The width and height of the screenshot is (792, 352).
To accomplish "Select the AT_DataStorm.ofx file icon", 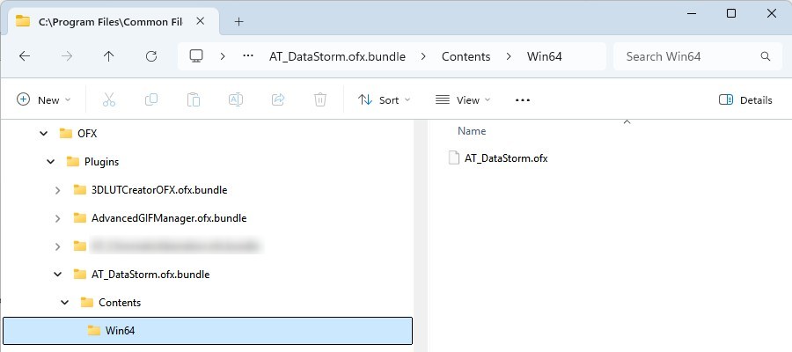I will (x=454, y=158).
